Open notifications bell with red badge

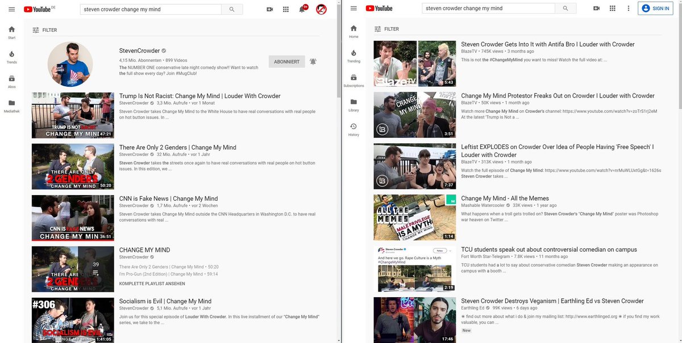coord(302,9)
